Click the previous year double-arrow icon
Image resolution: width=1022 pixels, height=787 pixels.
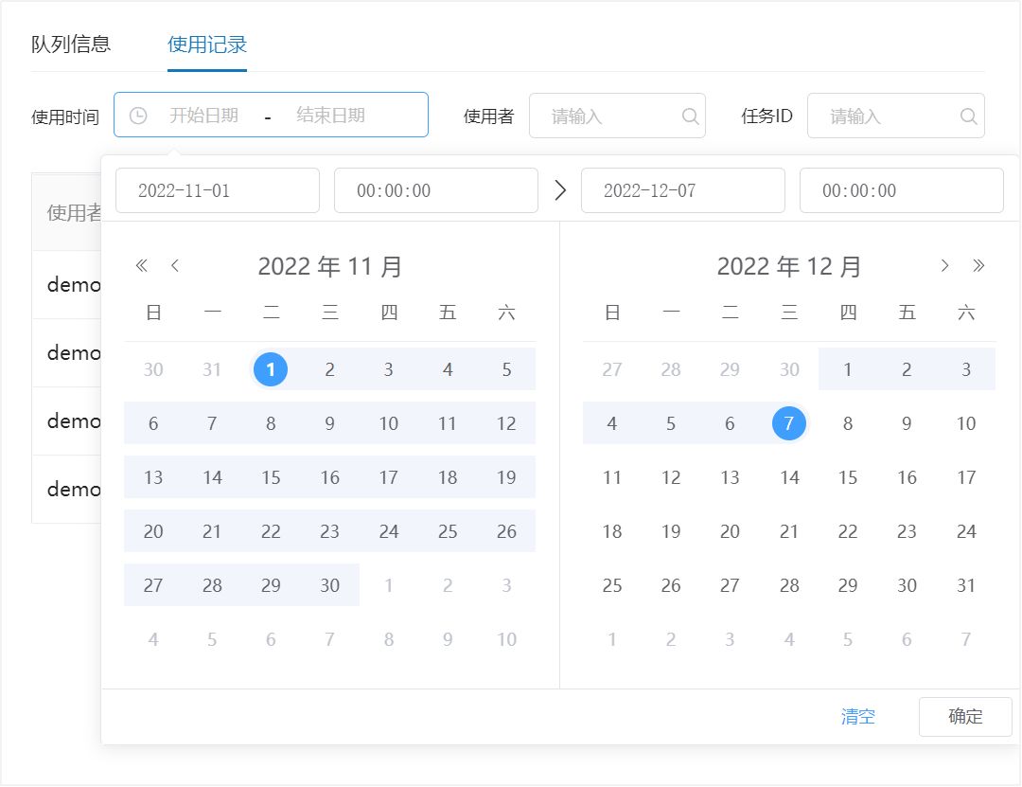click(142, 266)
